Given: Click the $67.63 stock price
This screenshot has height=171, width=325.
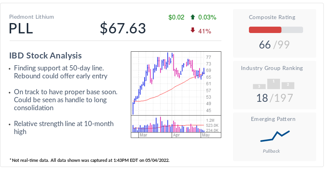Looking at the screenshot, I should click(x=123, y=29).
